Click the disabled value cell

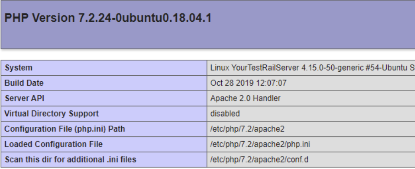[x=311, y=114]
